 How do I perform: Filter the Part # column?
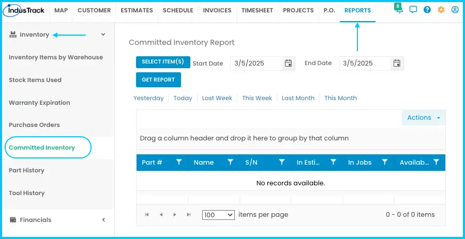point(179,162)
